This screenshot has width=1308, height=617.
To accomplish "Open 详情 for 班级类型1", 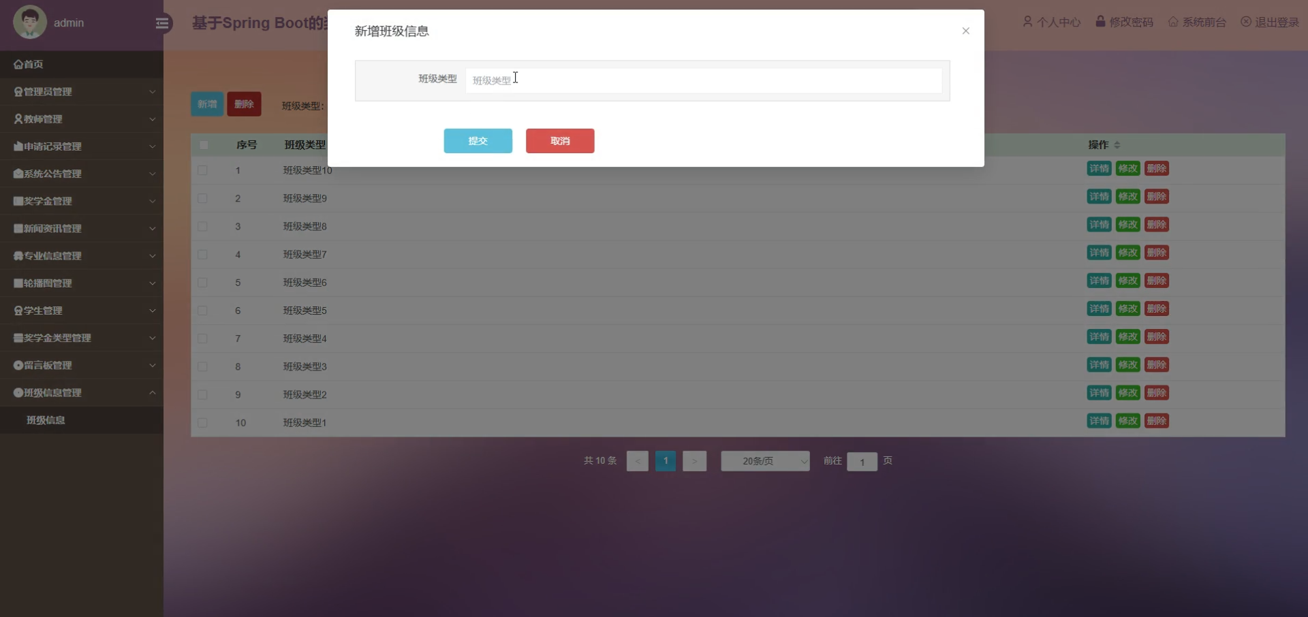I will [x=1099, y=421].
